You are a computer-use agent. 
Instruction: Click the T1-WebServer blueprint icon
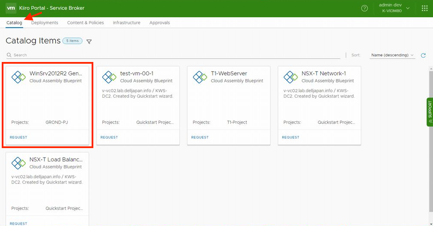[x=200, y=77]
